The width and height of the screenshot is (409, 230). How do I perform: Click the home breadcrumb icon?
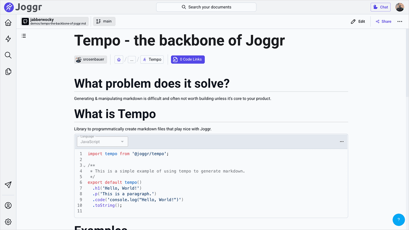coord(119,60)
